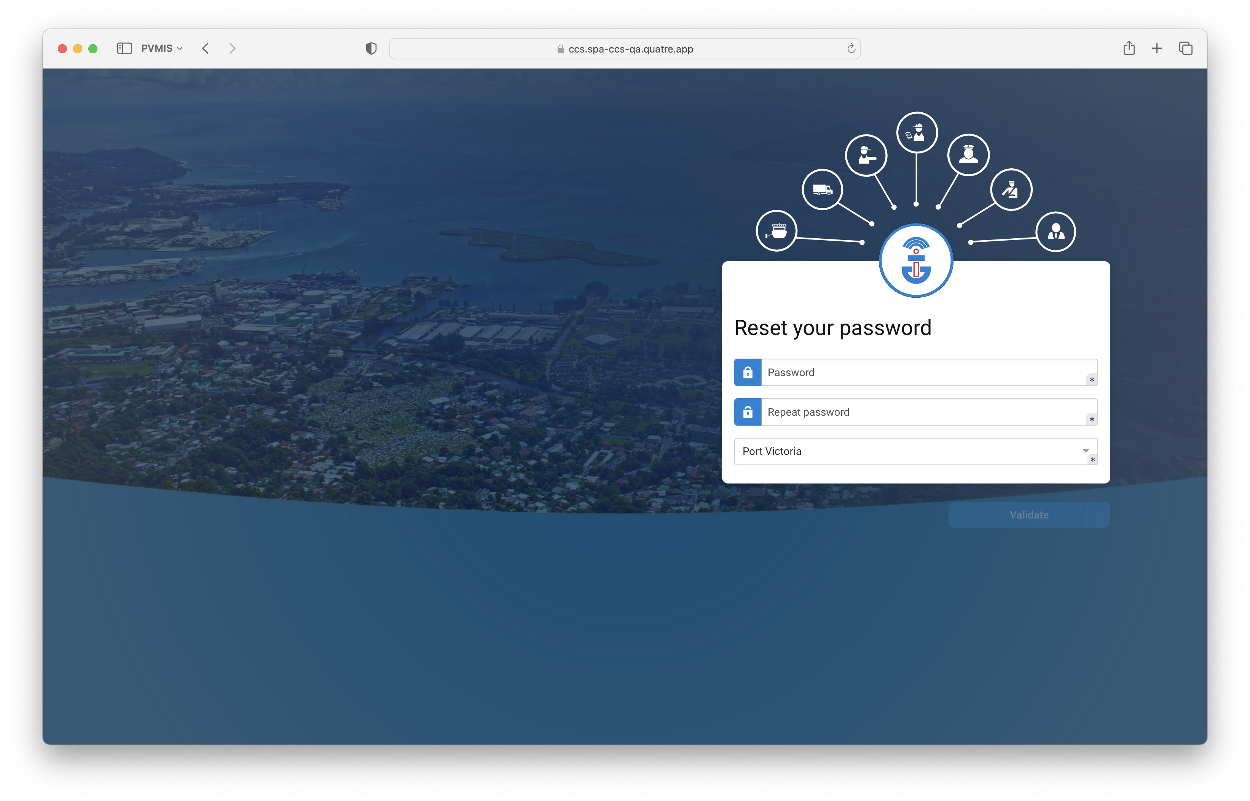Image resolution: width=1250 pixels, height=801 pixels.
Task: Toggle the Safari sidebar
Action: [124, 48]
